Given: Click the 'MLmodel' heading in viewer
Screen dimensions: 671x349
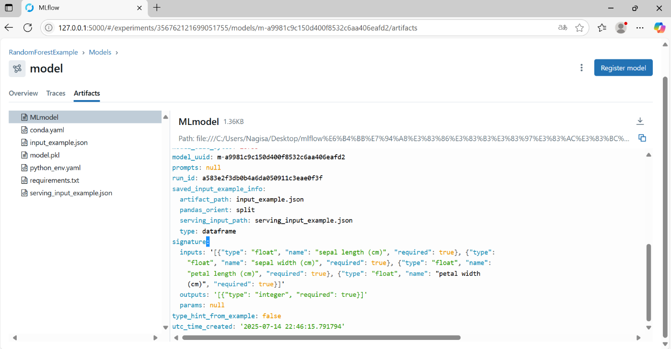Looking at the screenshot, I should pos(198,122).
